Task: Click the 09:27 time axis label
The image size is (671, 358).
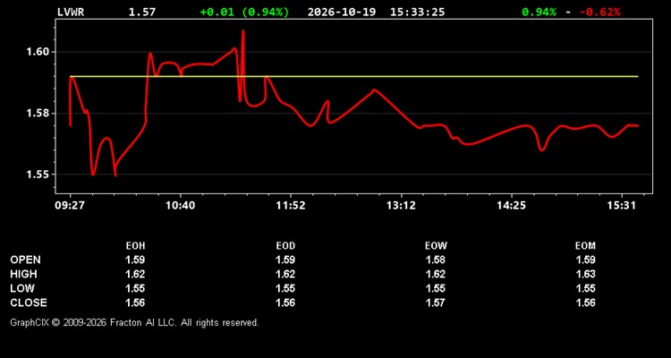Action: (69, 206)
